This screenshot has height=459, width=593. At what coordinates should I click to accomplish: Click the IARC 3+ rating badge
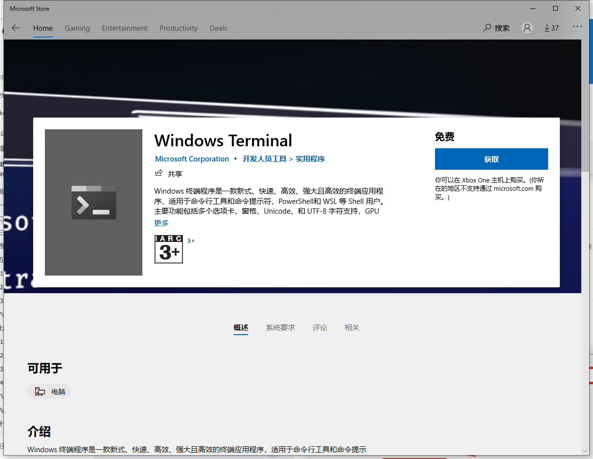169,249
